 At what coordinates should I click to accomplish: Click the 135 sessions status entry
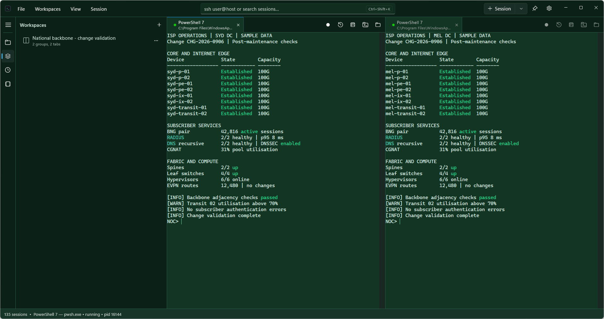tap(16, 314)
